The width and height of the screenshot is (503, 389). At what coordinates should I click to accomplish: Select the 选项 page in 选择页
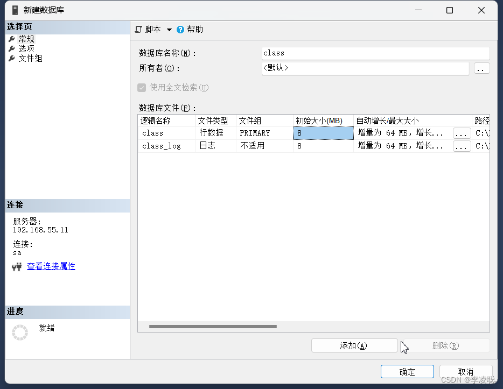pos(27,48)
